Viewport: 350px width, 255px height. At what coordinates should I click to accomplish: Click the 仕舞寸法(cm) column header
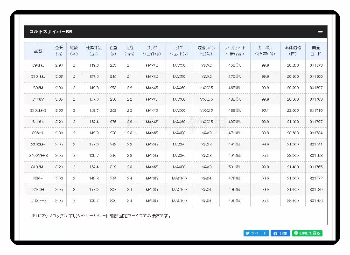[x=94, y=51]
